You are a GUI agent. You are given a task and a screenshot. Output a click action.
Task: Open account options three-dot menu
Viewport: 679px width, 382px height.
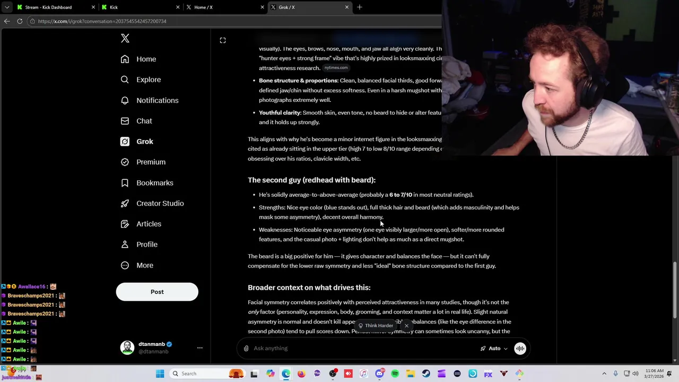[200, 348]
